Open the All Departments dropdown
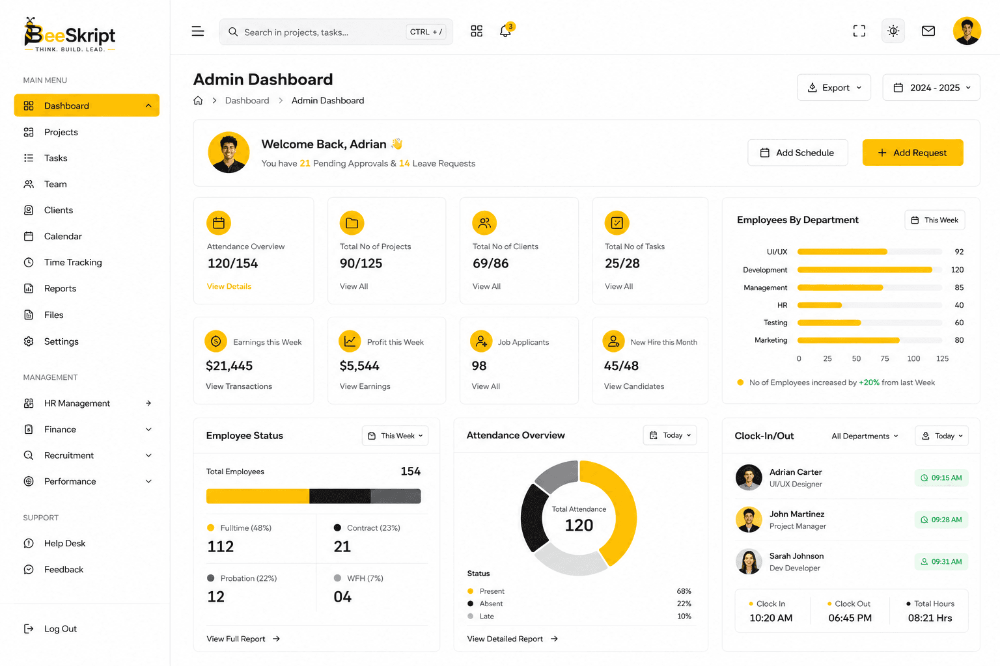This screenshot has height=666, width=1000. pos(865,436)
